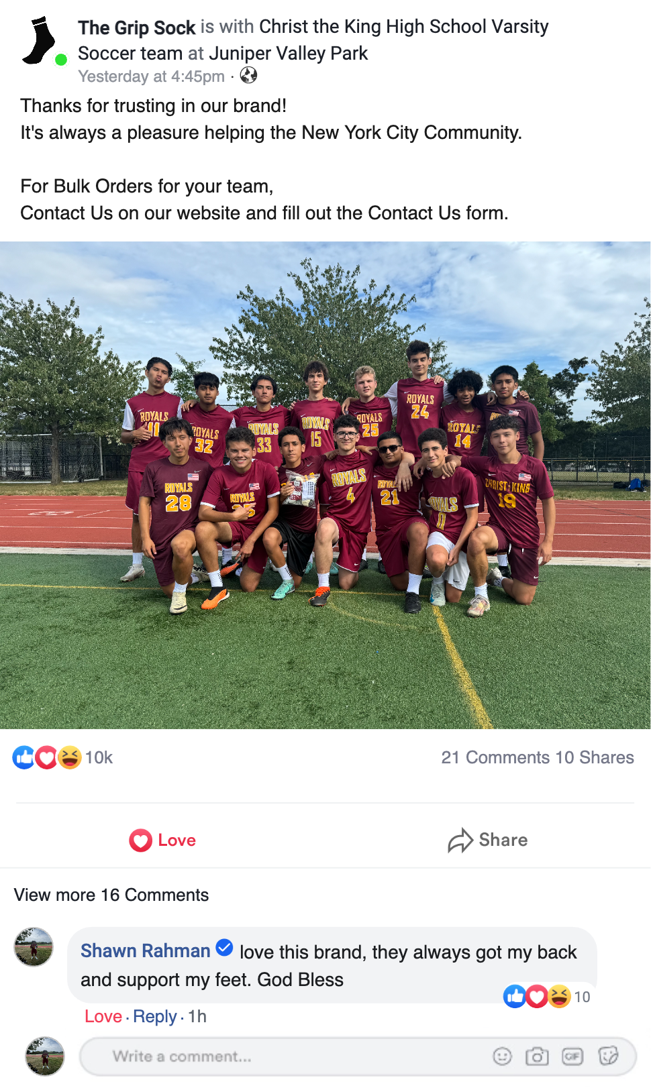Viewport: 651px width, 1088px height.
Task: Toggle Love on Shawn Rahman's comment
Action: coord(103,1016)
